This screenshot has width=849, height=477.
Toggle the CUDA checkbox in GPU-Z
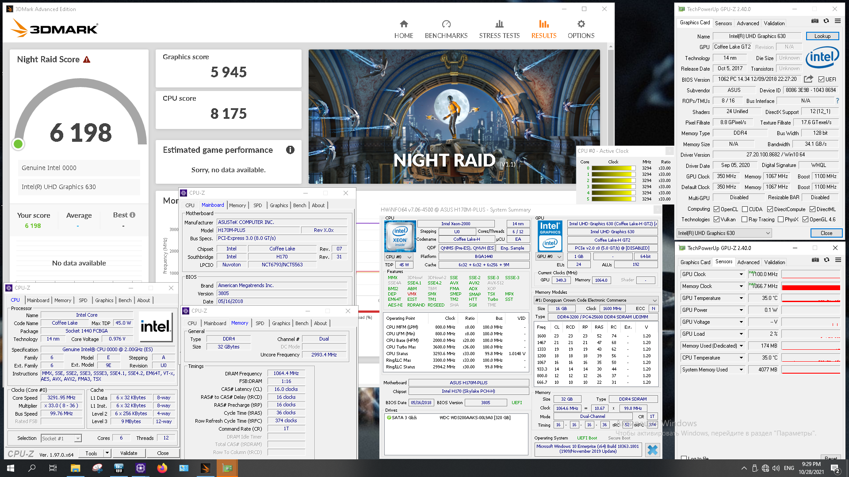click(745, 209)
